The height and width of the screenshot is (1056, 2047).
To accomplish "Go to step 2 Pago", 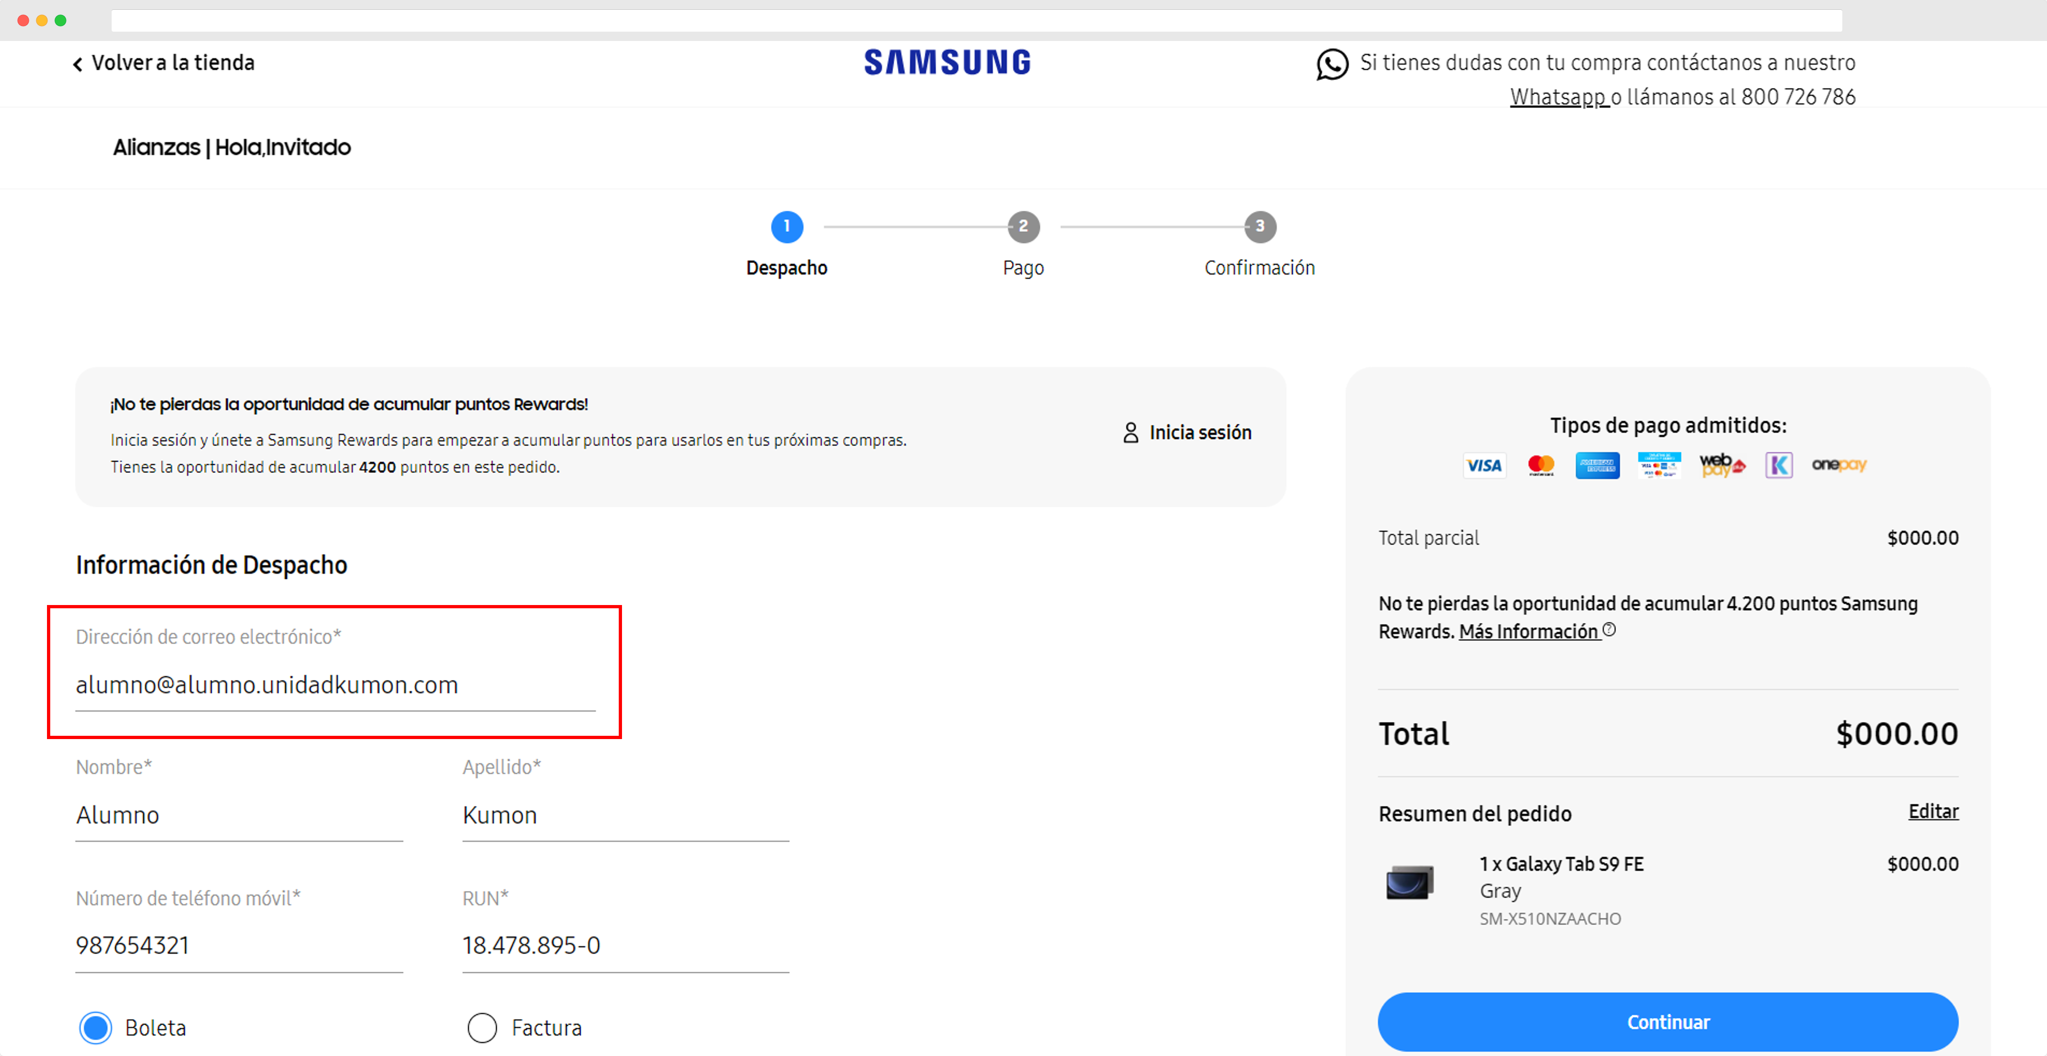I will [x=1023, y=227].
